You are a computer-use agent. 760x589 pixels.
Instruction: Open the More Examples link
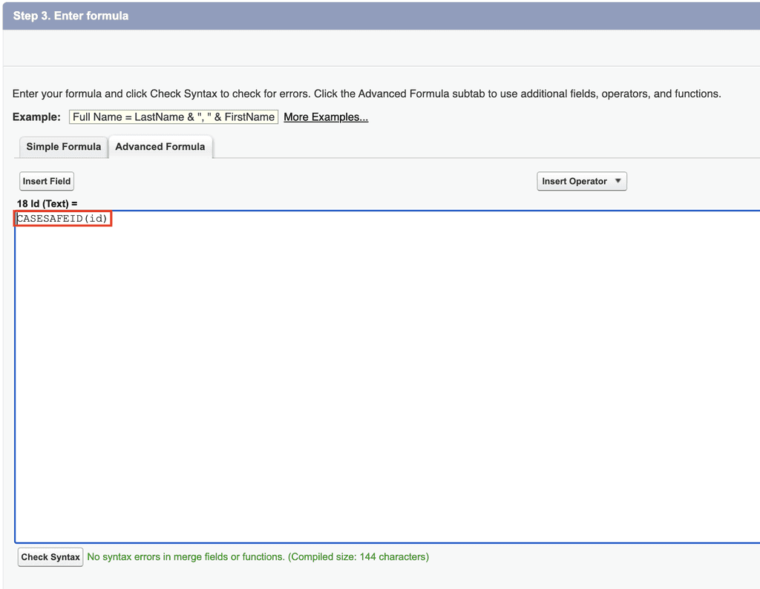pyautogui.click(x=325, y=116)
